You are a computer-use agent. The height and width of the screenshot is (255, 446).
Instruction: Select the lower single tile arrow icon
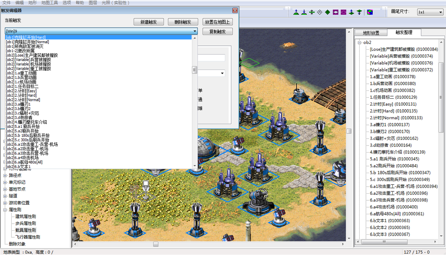[360, 12]
